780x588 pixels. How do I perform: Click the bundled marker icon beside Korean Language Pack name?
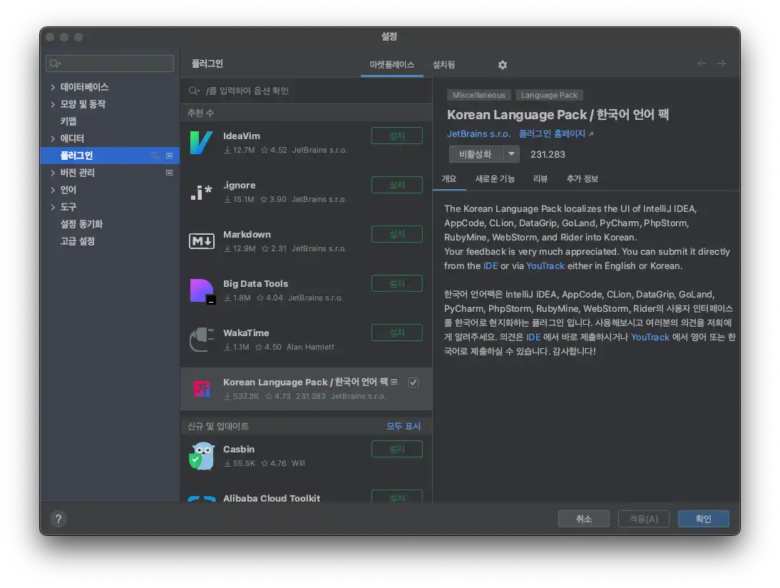(x=394, y=382)
